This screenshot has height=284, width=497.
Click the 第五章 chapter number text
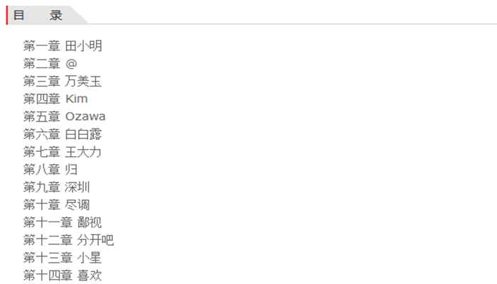pyautogui.click(x=42, y=116)
